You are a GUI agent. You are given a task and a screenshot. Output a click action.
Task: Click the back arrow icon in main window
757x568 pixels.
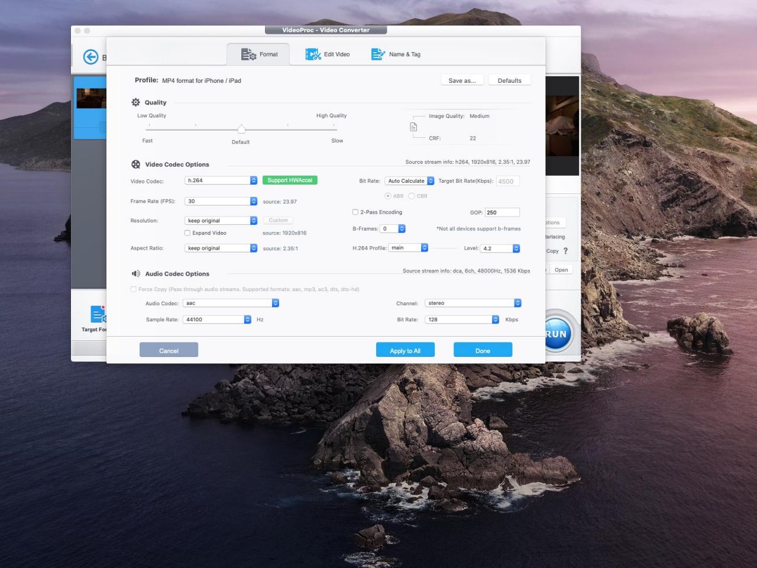tap(90, 57)
